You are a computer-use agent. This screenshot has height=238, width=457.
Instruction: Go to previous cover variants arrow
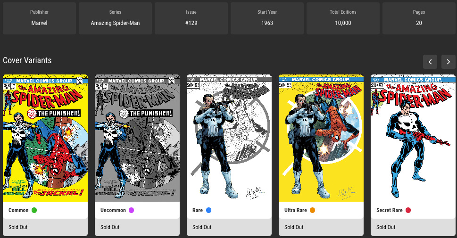430,62
